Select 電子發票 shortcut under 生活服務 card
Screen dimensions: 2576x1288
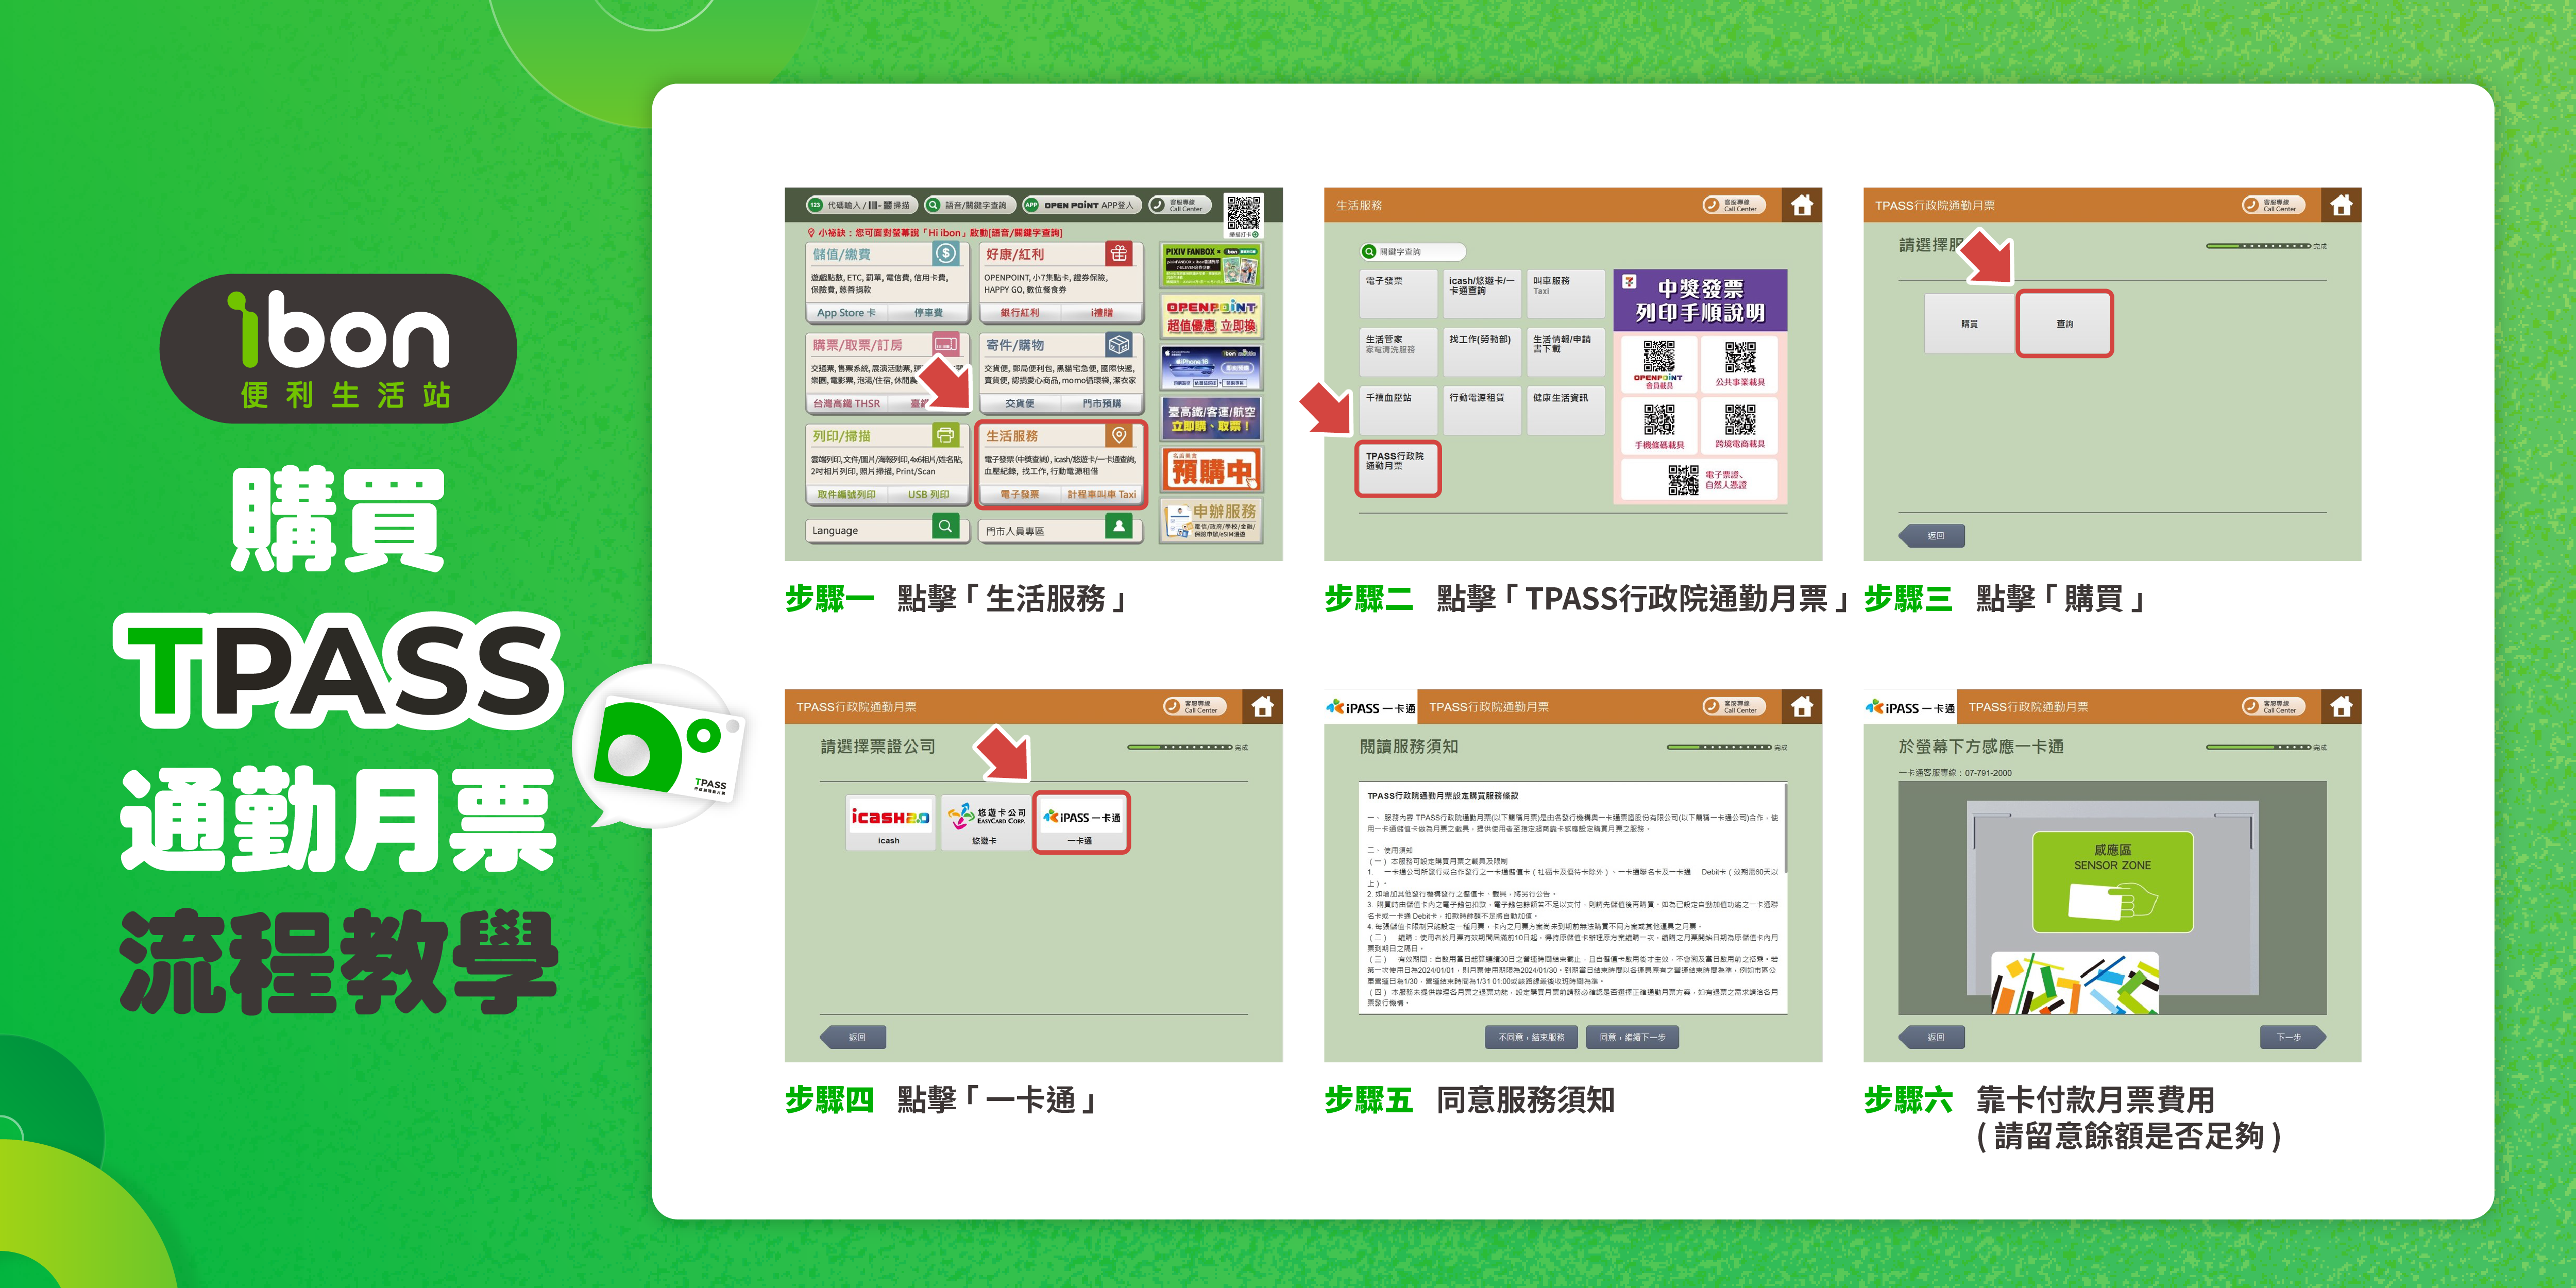pos(1020,495)
